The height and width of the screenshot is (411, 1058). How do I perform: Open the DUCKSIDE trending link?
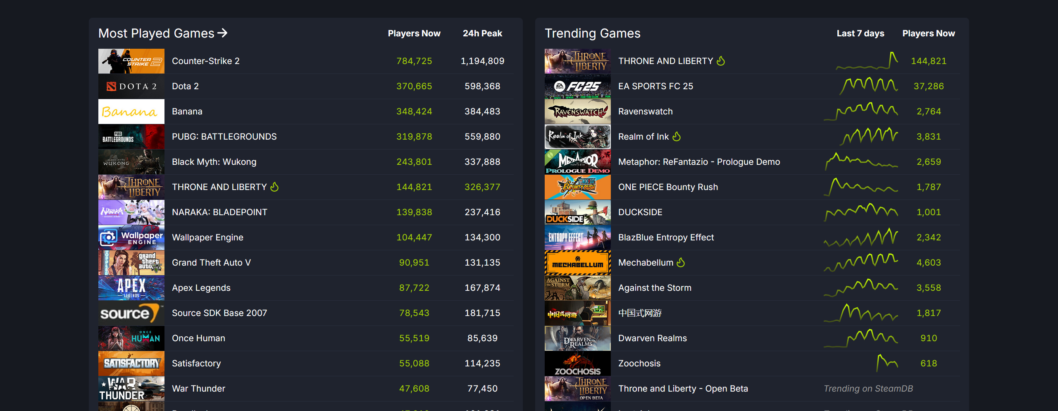[x=640, y=212]
